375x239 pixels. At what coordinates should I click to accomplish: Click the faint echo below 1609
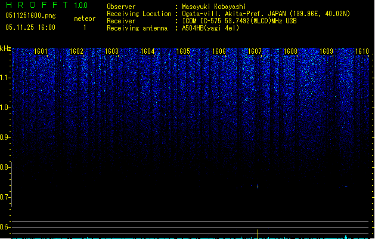[346, 186]
